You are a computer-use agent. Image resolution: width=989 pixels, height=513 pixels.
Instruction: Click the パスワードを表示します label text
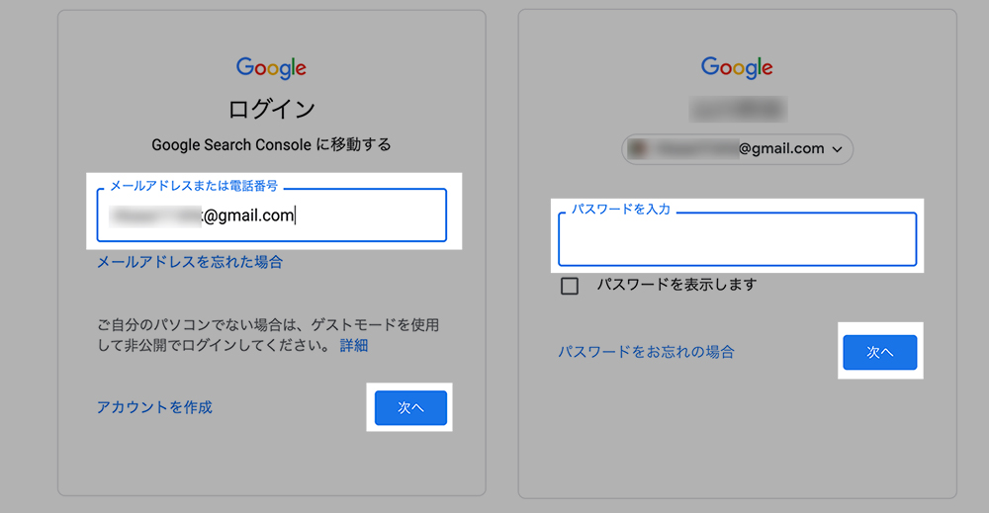pyautogui.click(x=676, y=285)
